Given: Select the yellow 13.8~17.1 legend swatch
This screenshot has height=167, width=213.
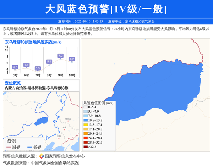Looking at the screenshot, I should [x=86, y=125].
